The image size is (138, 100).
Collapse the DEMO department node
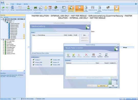tap(5, 22)
